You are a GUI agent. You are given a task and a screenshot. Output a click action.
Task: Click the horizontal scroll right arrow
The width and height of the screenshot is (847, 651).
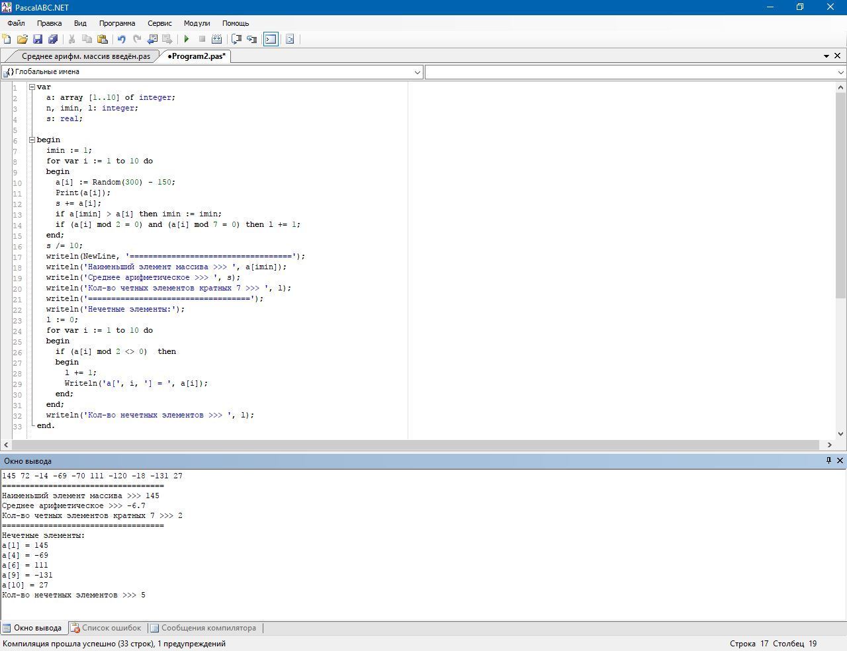coord(830,445)
